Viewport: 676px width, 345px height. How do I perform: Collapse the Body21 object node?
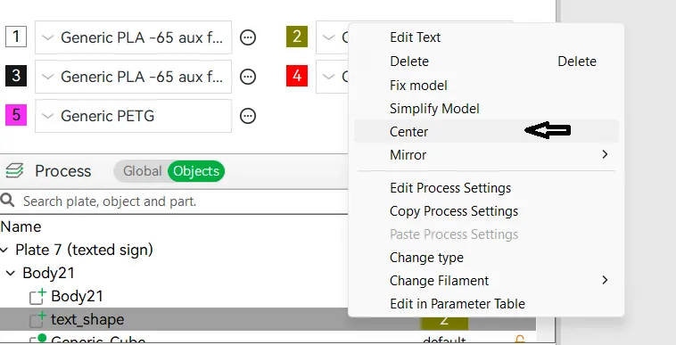(x=12, y=273)
